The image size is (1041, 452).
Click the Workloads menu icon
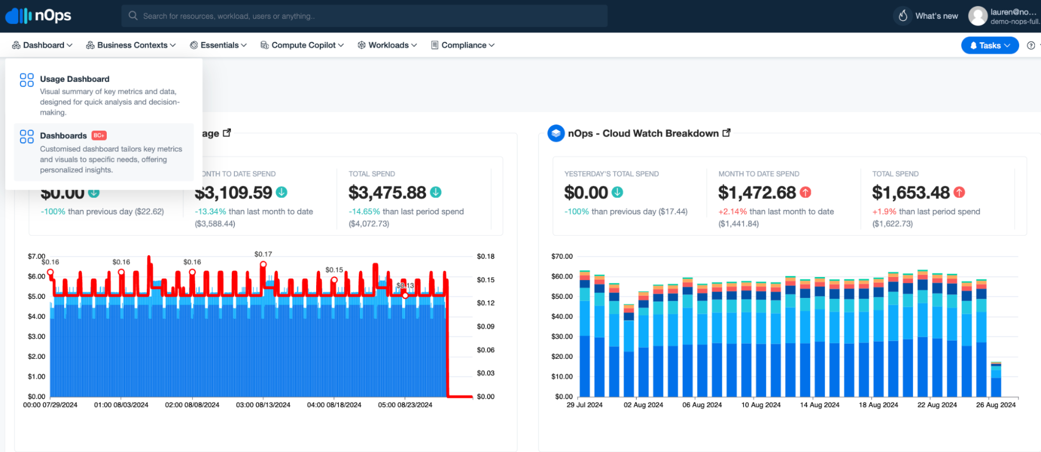tap(361, 45)
